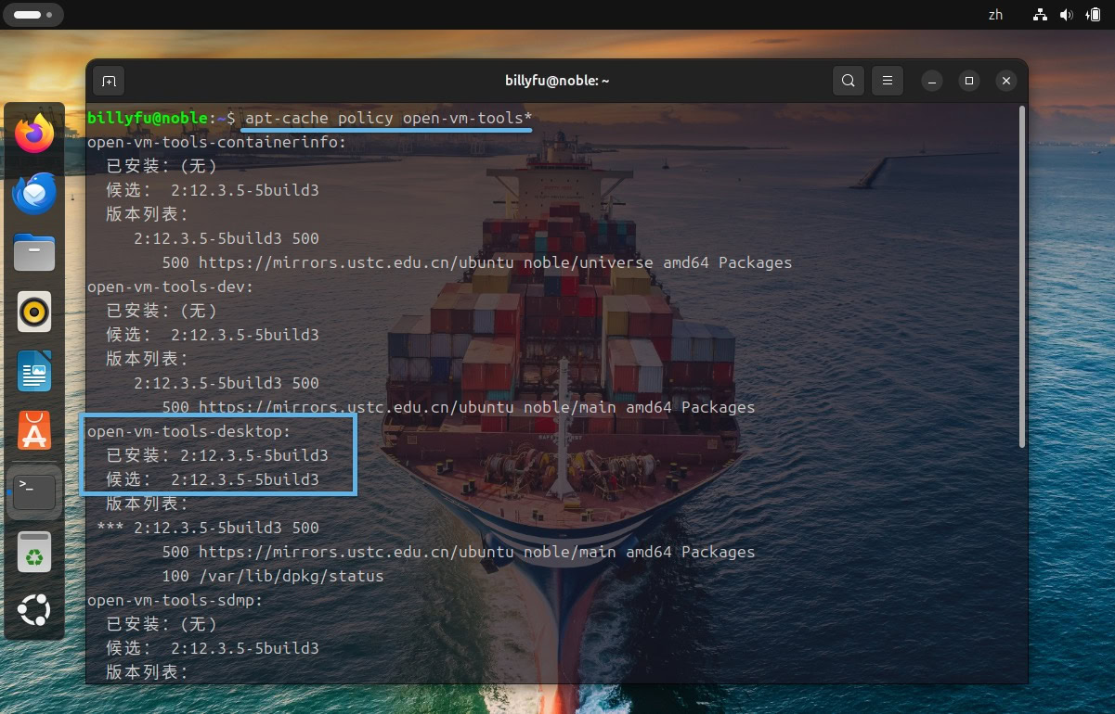The image size is (1115, 714).
Task: Open a new terminal tab
Action: click(x=109, y=81)
